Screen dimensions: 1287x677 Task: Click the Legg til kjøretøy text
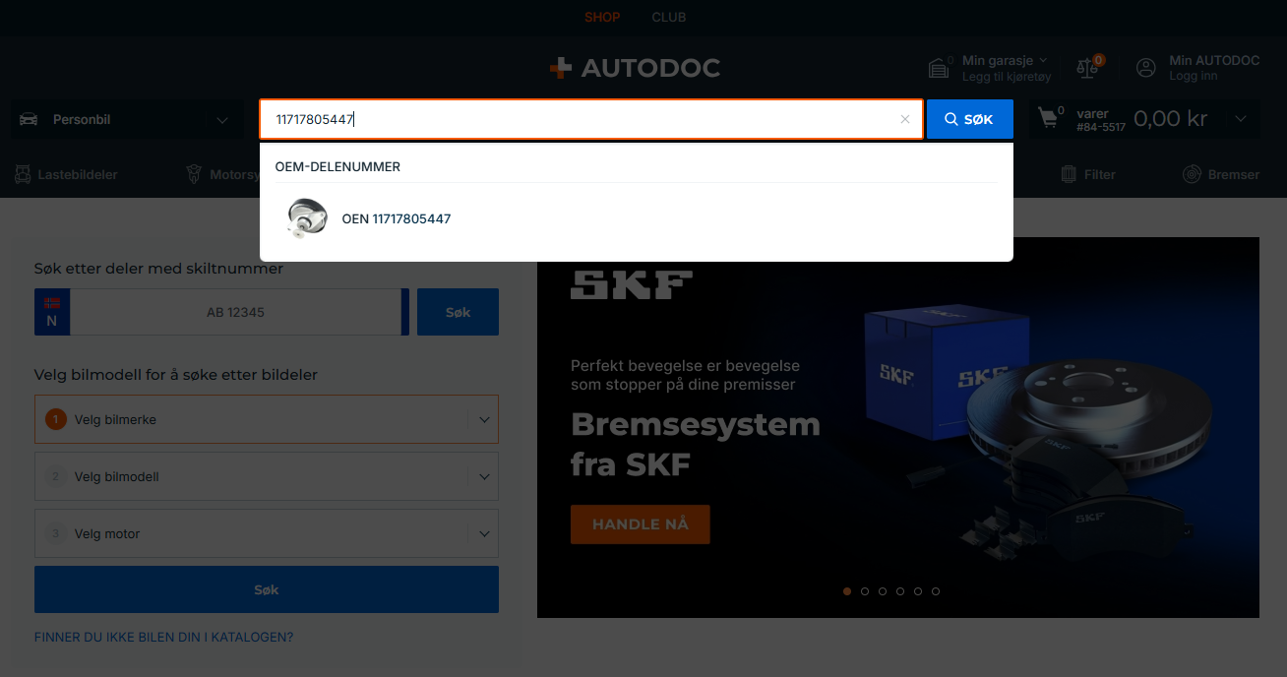click(1007, 76)
